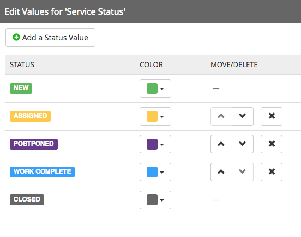Select the CLOSED status label
The image size is (301, 237).
coord(27,200)
